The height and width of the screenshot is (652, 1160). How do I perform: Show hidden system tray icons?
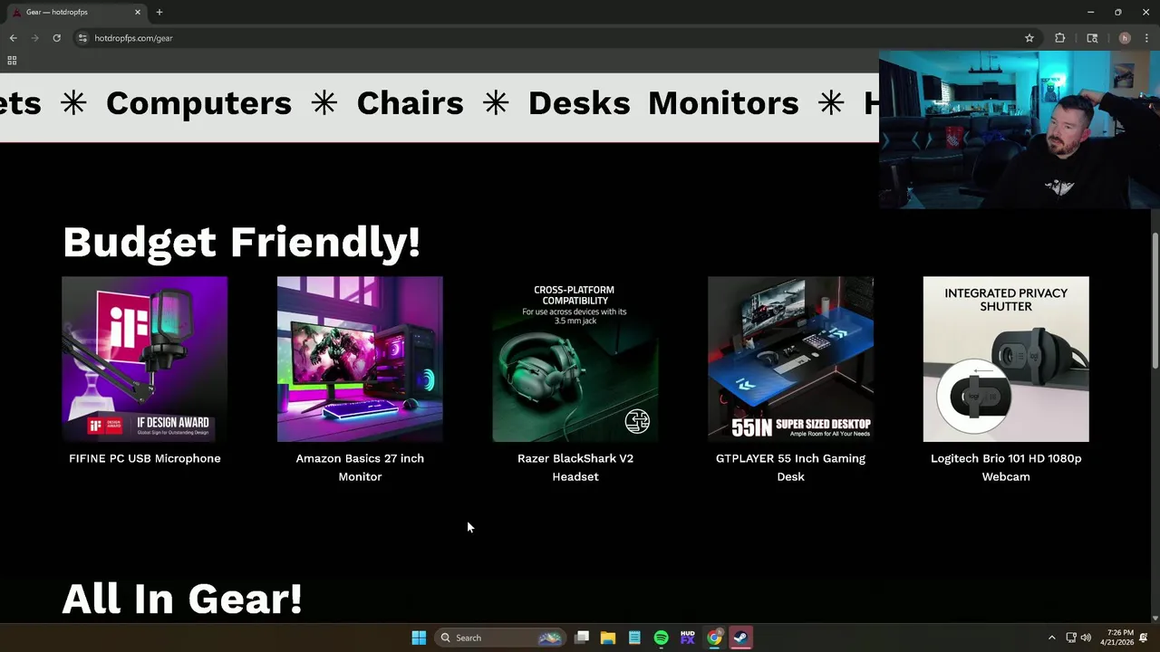(1051, 638)
